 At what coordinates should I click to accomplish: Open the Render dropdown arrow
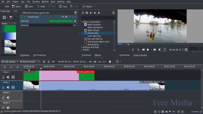pos(95,6)
